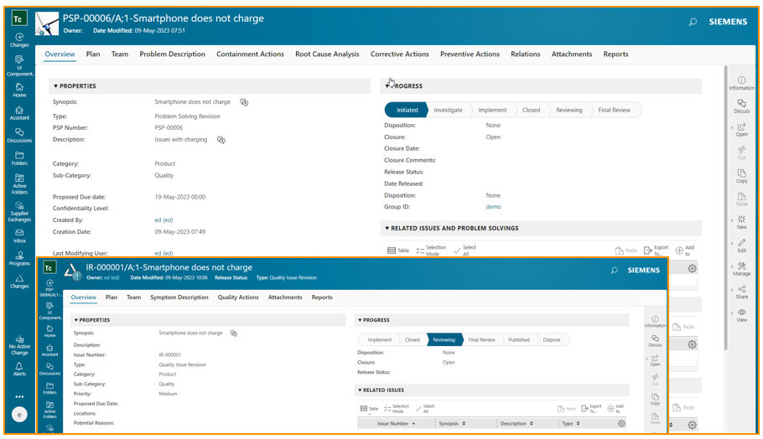
Task: Expand the New command group in PSP-00006 toolbar
Action: [741, 222]
